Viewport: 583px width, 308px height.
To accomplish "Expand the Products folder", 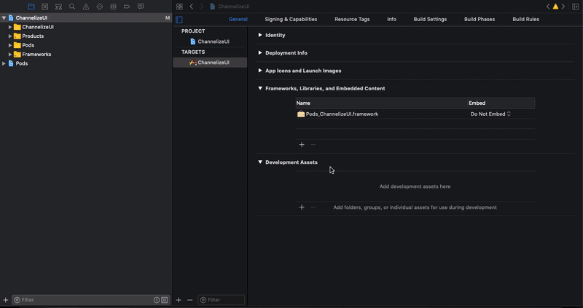I will click(10, 36).
